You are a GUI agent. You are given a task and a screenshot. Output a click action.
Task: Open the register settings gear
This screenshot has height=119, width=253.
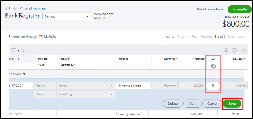coord(243,50)
